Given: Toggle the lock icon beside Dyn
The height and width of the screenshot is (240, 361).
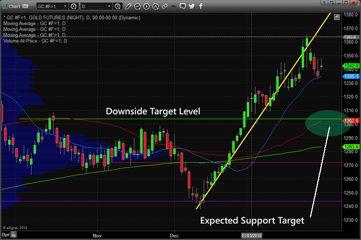Looking at the screenshot, I should tap(13, 235).
